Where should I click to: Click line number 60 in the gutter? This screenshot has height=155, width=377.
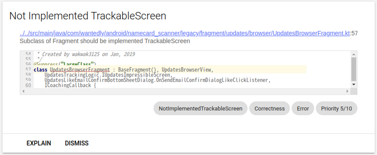[x=28, y=85]
